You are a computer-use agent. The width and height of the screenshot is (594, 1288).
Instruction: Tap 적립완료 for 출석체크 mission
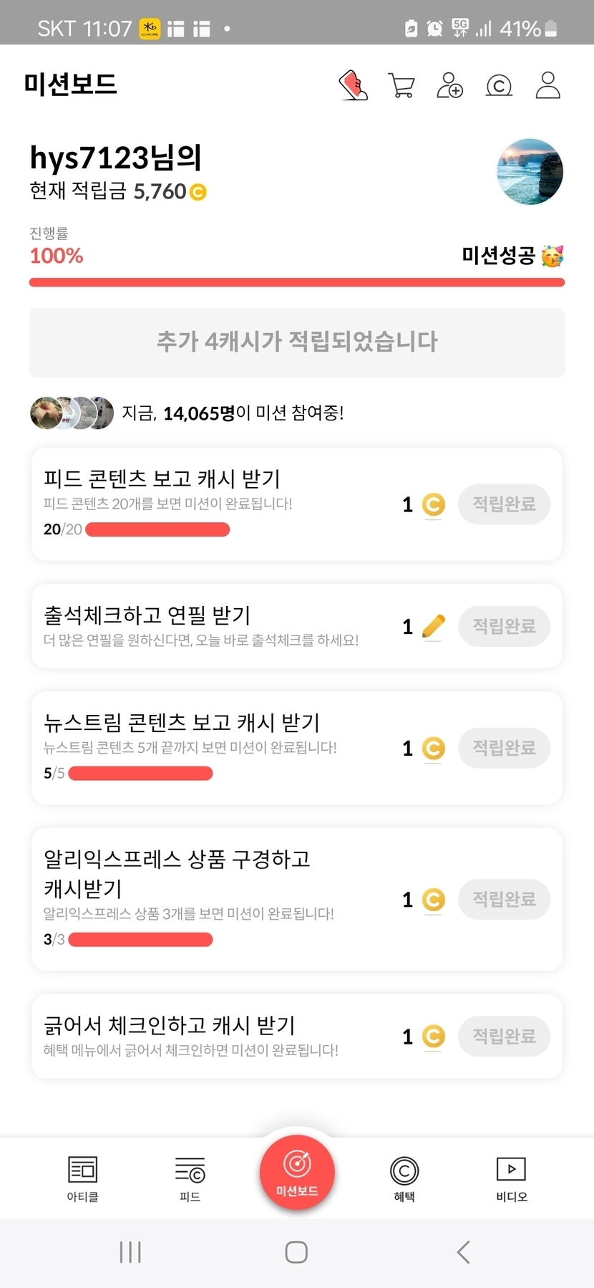point(504,626)
